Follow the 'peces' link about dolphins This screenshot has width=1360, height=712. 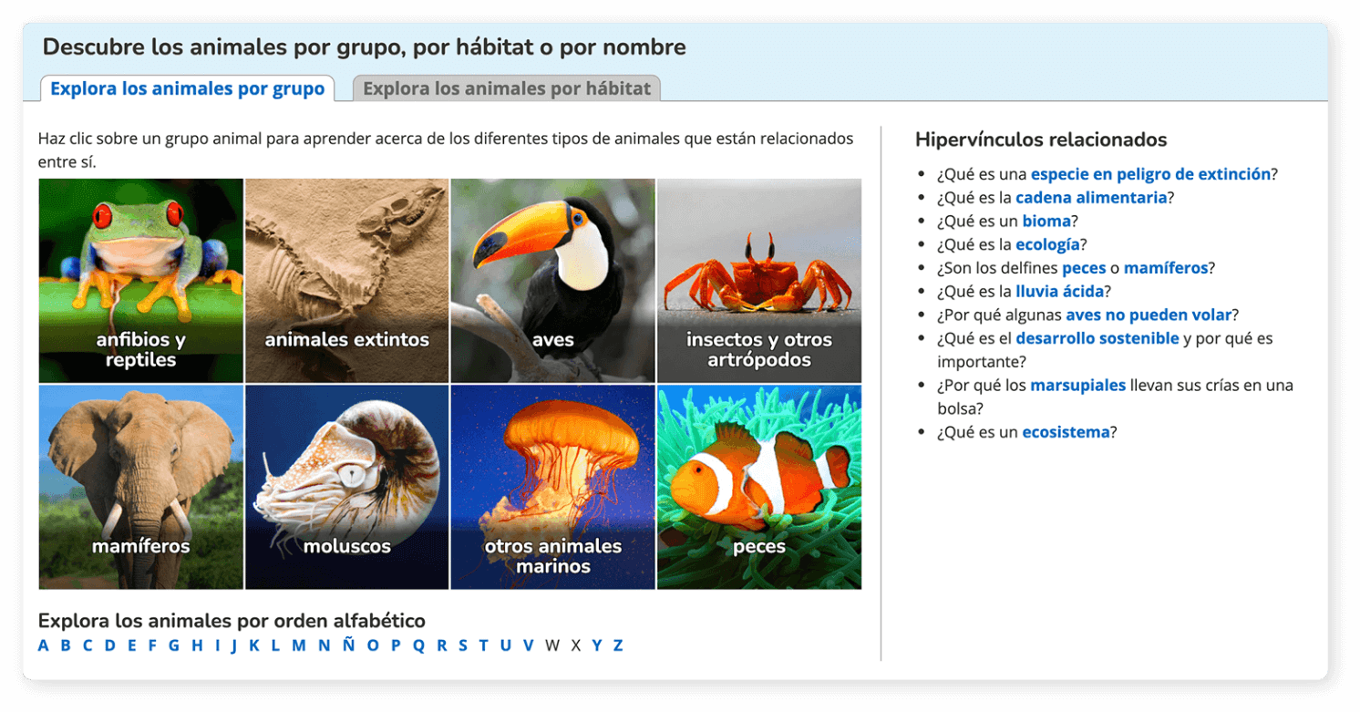[1084, 268]
